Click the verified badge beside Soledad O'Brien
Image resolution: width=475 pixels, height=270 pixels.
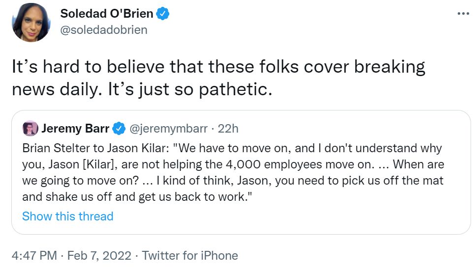point(163,14)
